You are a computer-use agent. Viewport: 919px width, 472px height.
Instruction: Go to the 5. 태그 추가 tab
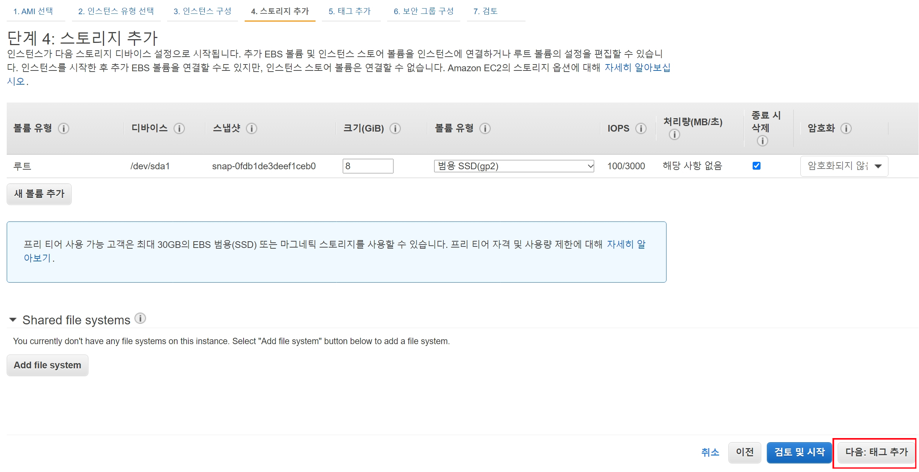(349, 11)
